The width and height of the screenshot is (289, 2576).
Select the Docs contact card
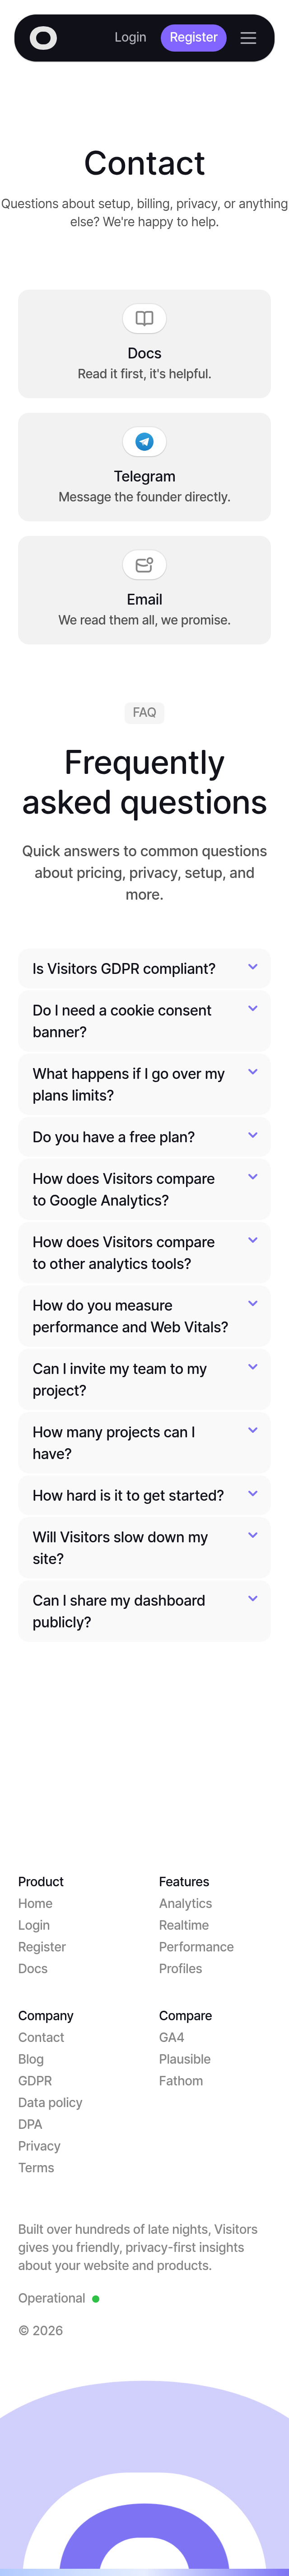click(144, 343)
